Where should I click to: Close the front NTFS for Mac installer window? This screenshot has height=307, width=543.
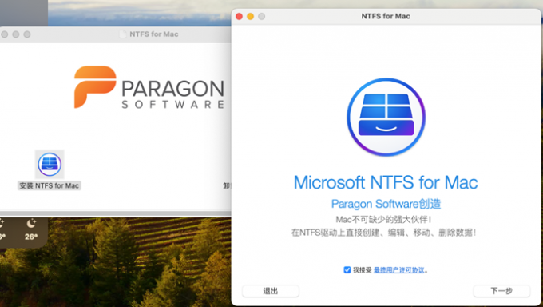point(239,16)
